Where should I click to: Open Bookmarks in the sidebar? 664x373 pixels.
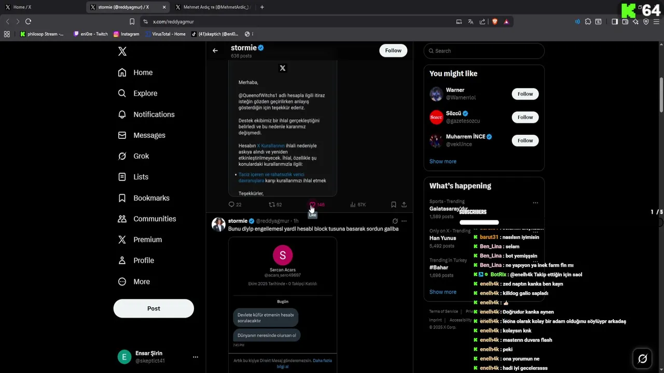144,198
